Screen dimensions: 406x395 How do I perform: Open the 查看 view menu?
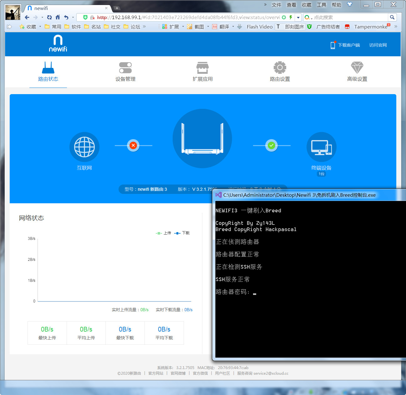[292, 5]
